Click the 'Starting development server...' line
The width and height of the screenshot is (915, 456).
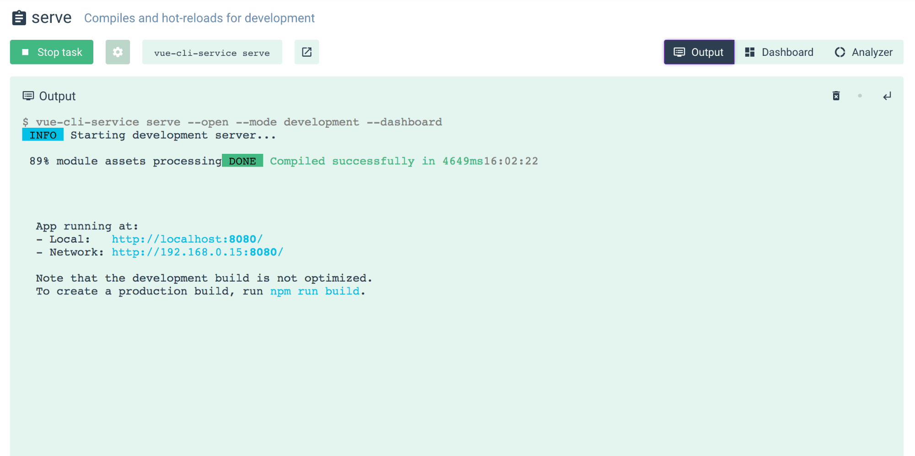pos(173,135)
